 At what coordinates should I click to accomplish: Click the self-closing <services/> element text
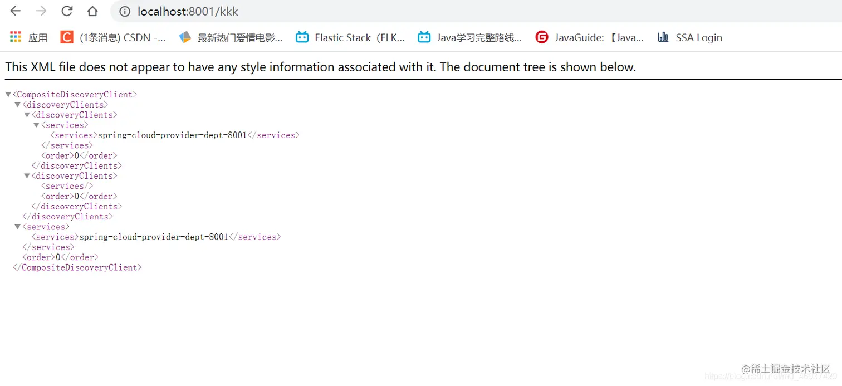(67, 186)
